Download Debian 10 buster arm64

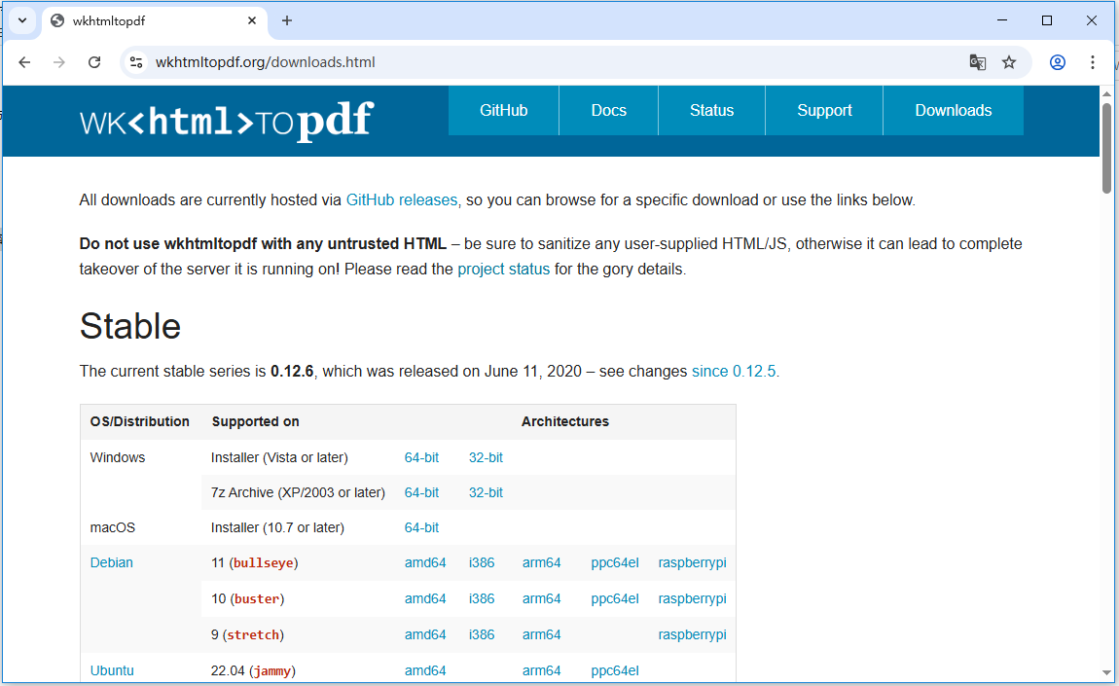542,598
